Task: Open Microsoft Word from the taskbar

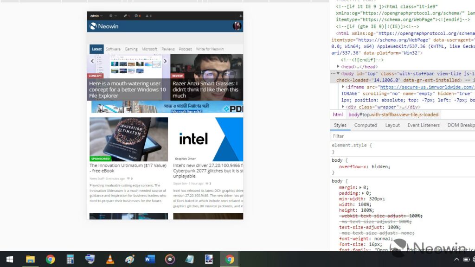Action: (150, 260)
